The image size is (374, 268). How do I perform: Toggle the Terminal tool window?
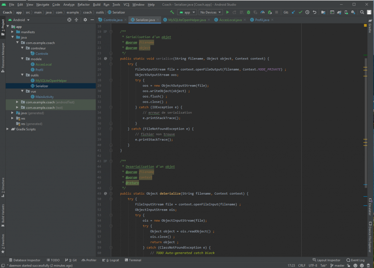133,260
